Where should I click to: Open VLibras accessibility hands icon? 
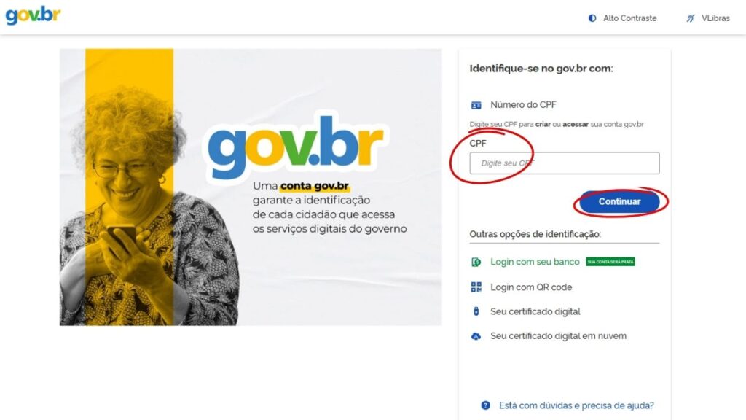click(691, 18)
